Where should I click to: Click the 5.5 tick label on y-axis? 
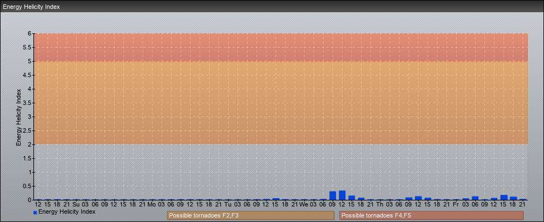point(28,47)
